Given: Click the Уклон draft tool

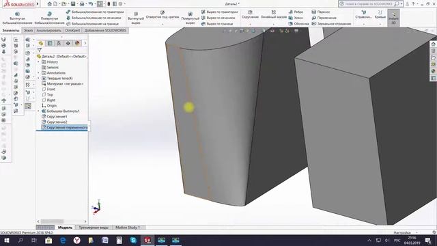Looking at the screenshot, I should coord(296,18).
